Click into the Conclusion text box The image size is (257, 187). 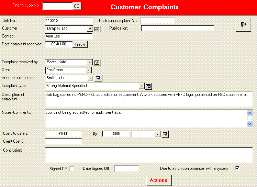[148, 155]
